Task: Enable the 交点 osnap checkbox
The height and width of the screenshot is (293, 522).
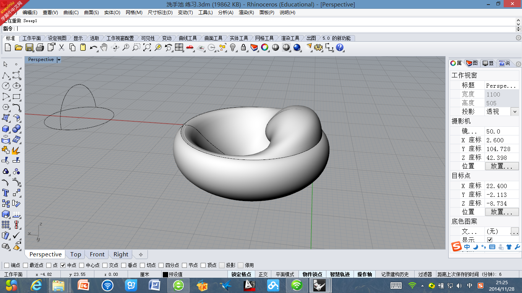Action: click(105, 265)
